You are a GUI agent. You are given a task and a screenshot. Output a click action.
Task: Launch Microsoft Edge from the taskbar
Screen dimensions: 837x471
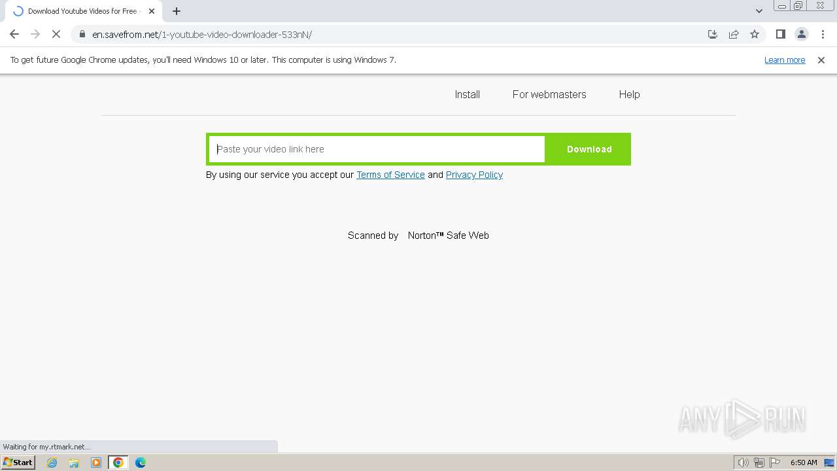point(141,462)
